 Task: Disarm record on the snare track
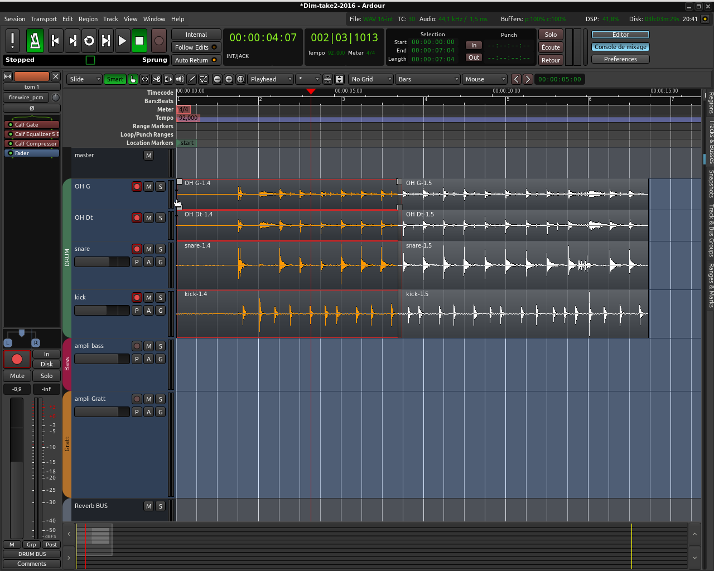(x=137, y=249)
